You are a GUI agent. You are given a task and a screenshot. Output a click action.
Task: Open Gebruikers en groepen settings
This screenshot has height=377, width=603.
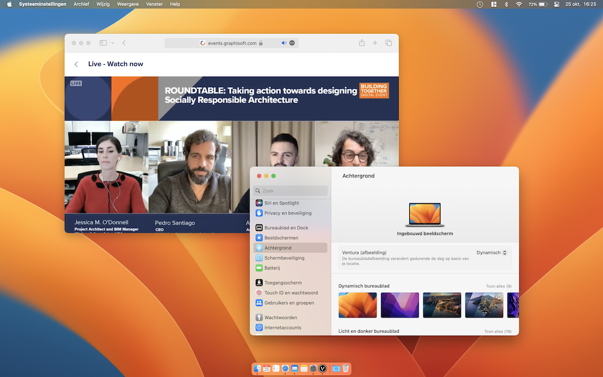point(290,303)
